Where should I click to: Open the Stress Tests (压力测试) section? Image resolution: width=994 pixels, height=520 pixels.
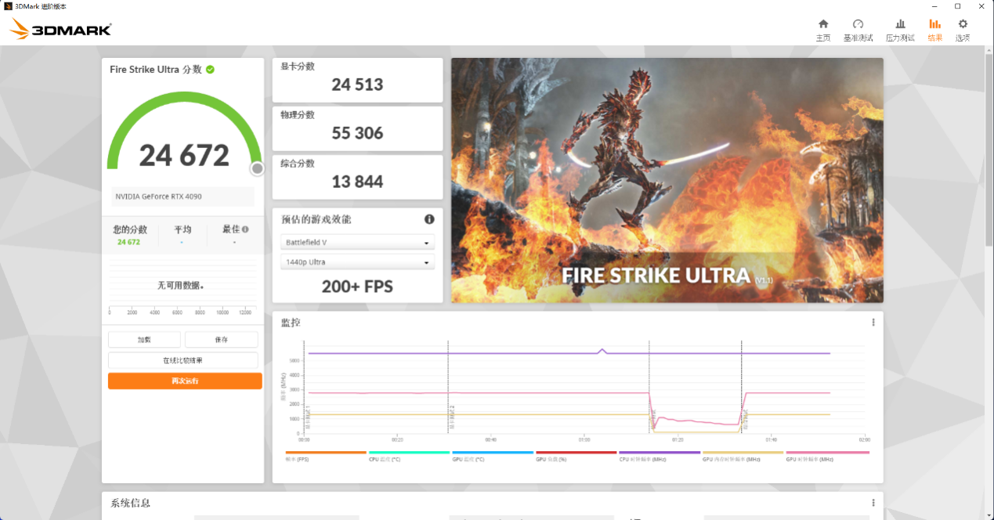coord(899,30)
